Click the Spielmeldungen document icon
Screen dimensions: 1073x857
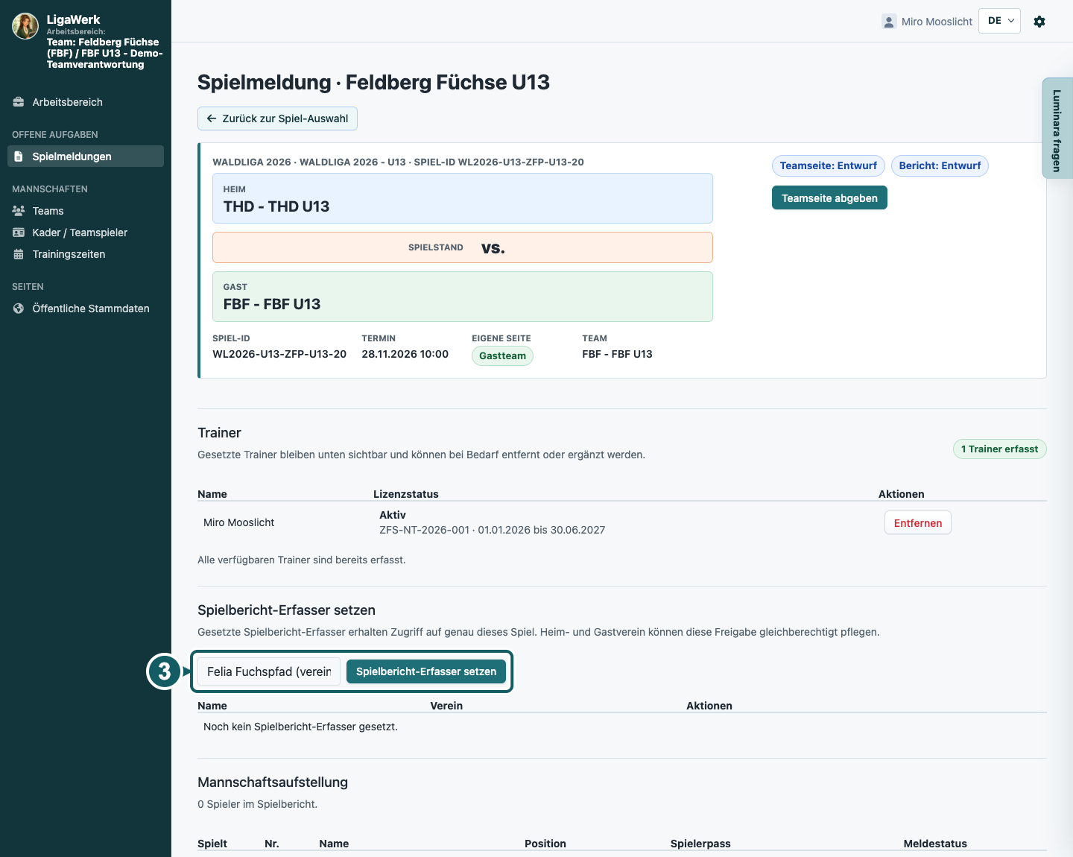pyautogui.click(x=19, y=156)
